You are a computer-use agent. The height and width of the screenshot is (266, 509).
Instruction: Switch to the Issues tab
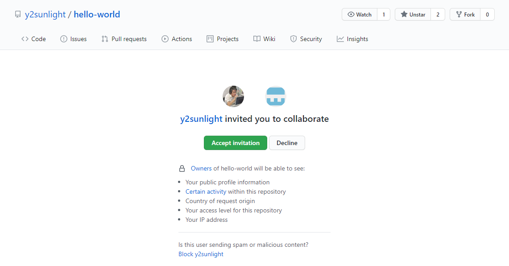(74, 39)
